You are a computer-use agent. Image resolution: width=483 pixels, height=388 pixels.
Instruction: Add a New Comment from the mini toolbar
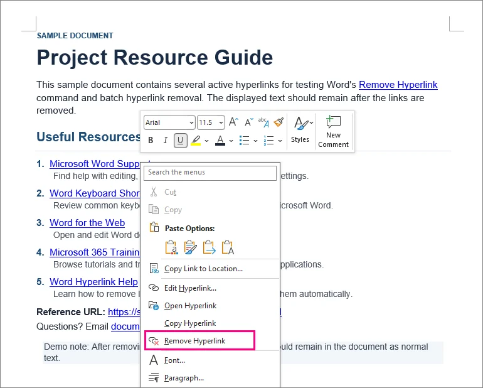click(333, 132)
